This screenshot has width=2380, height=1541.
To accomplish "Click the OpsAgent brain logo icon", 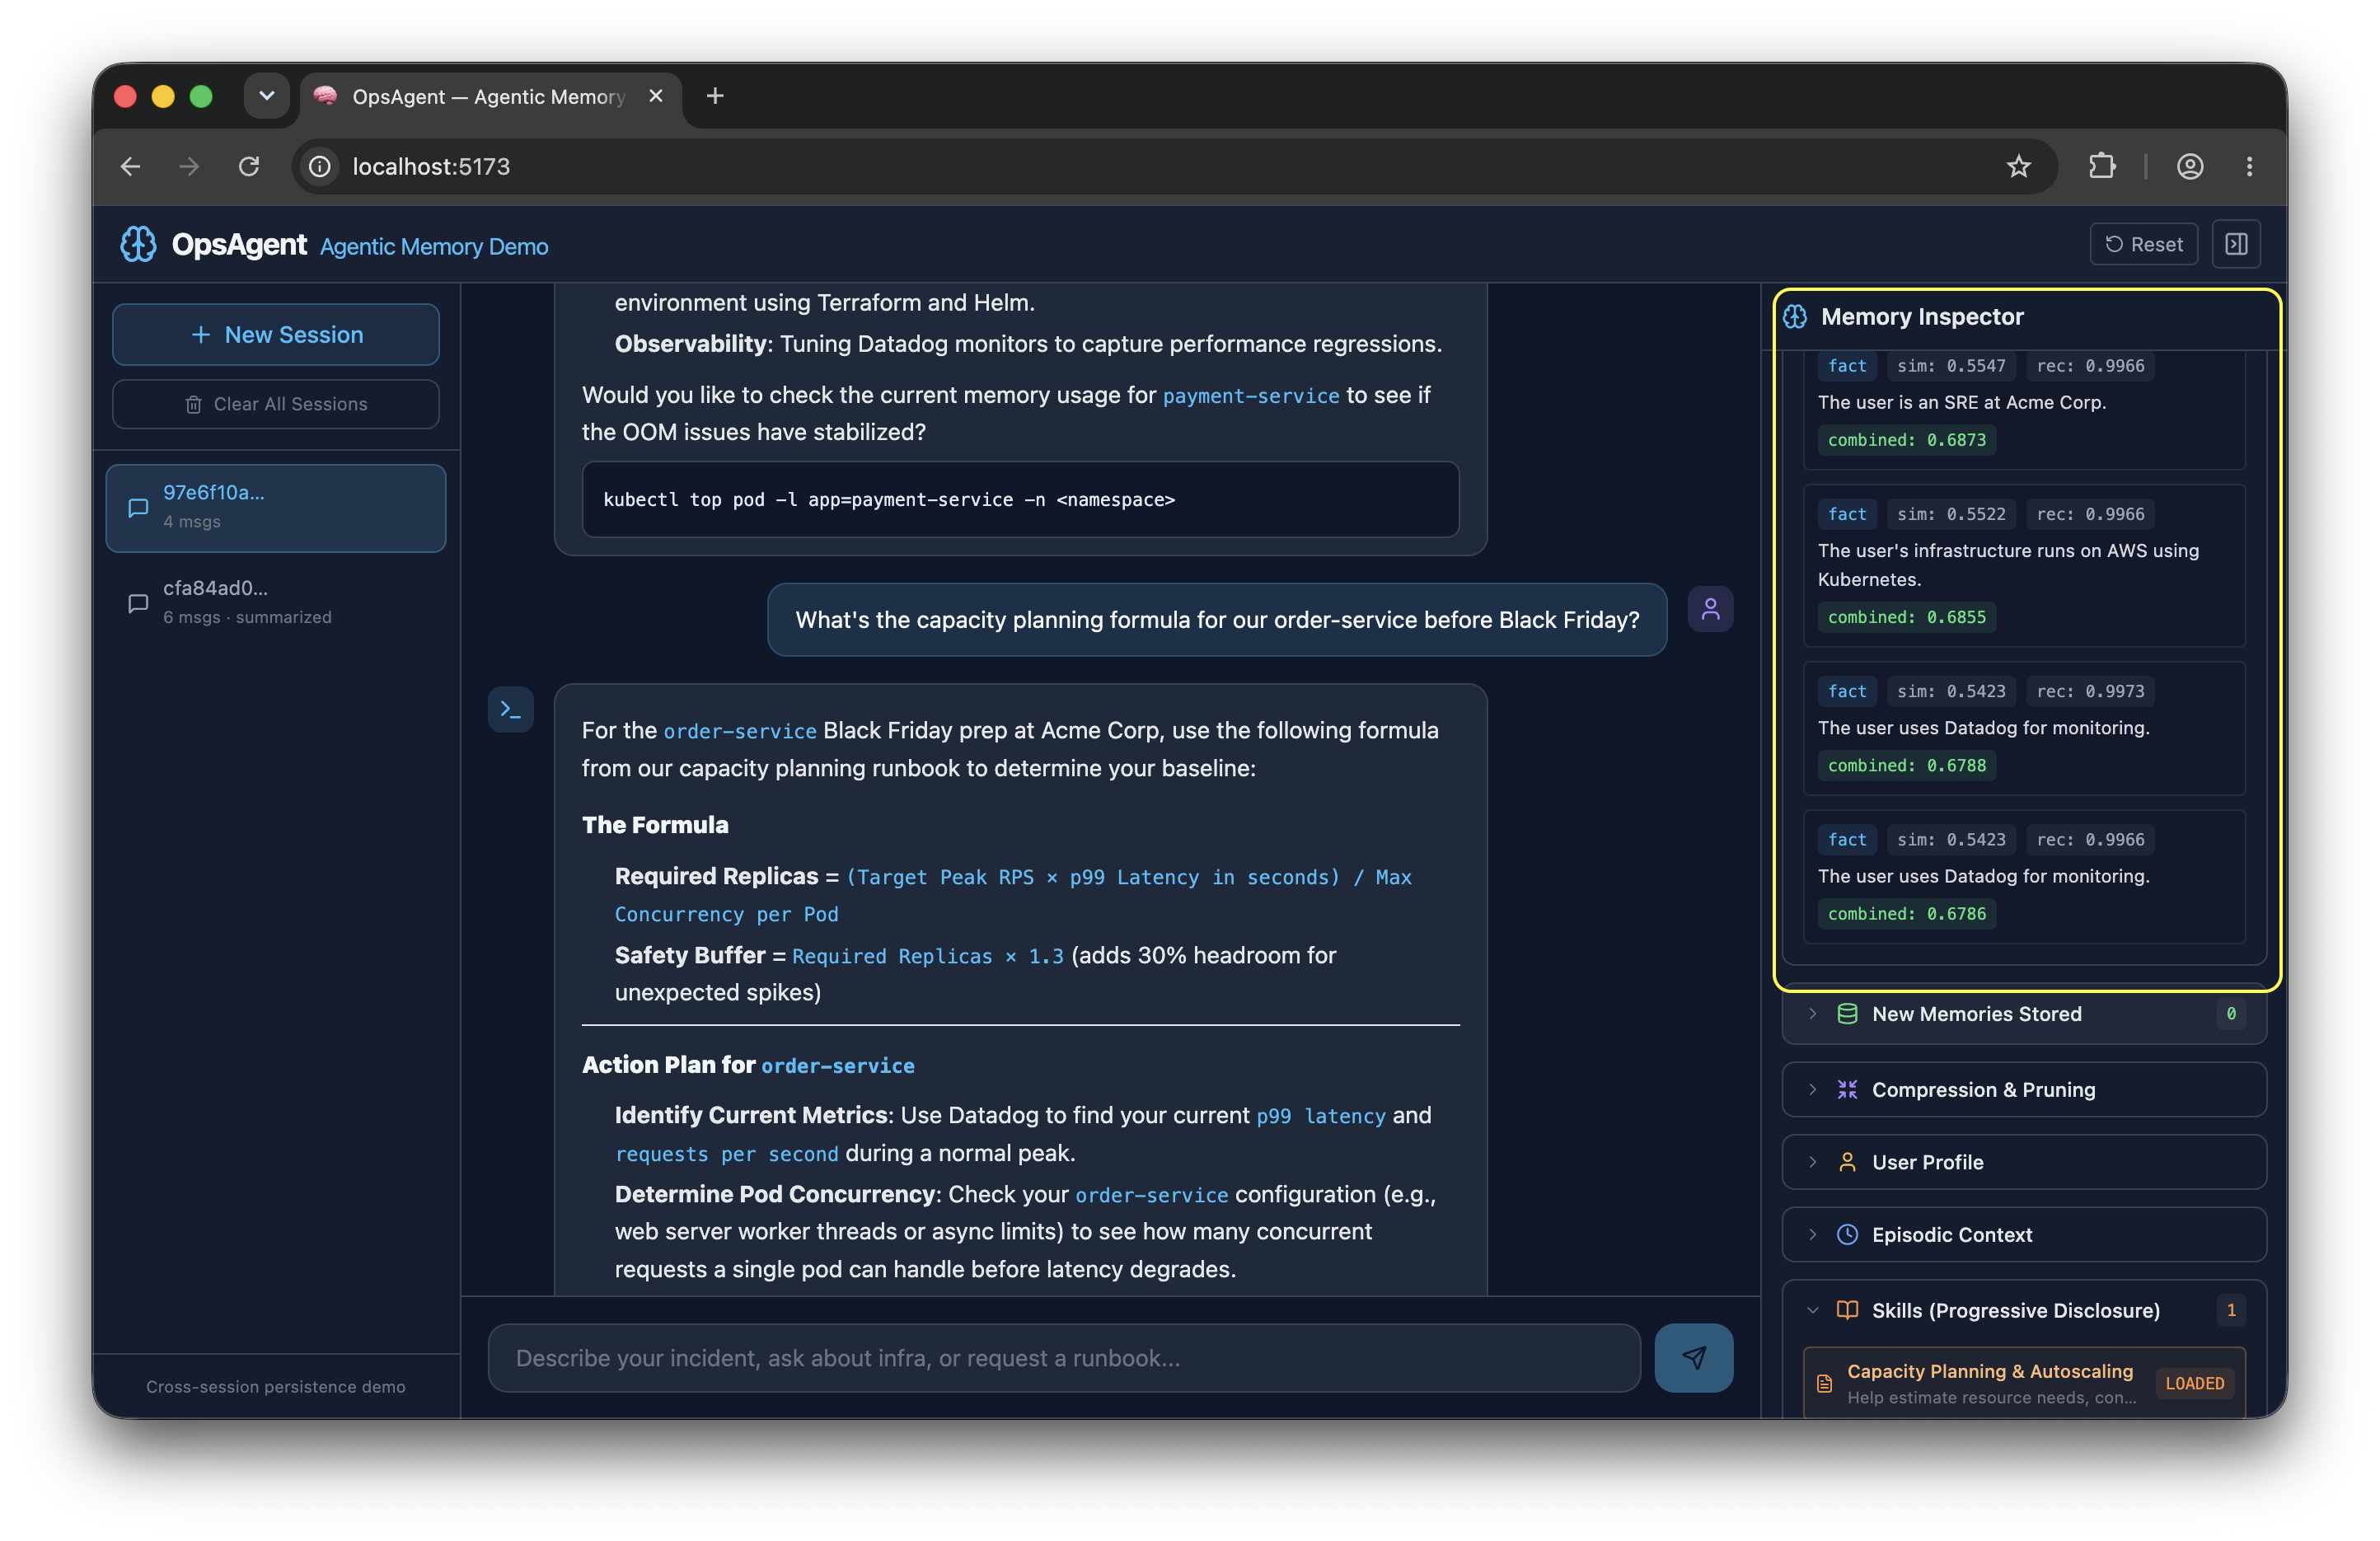I will [138, 244].
